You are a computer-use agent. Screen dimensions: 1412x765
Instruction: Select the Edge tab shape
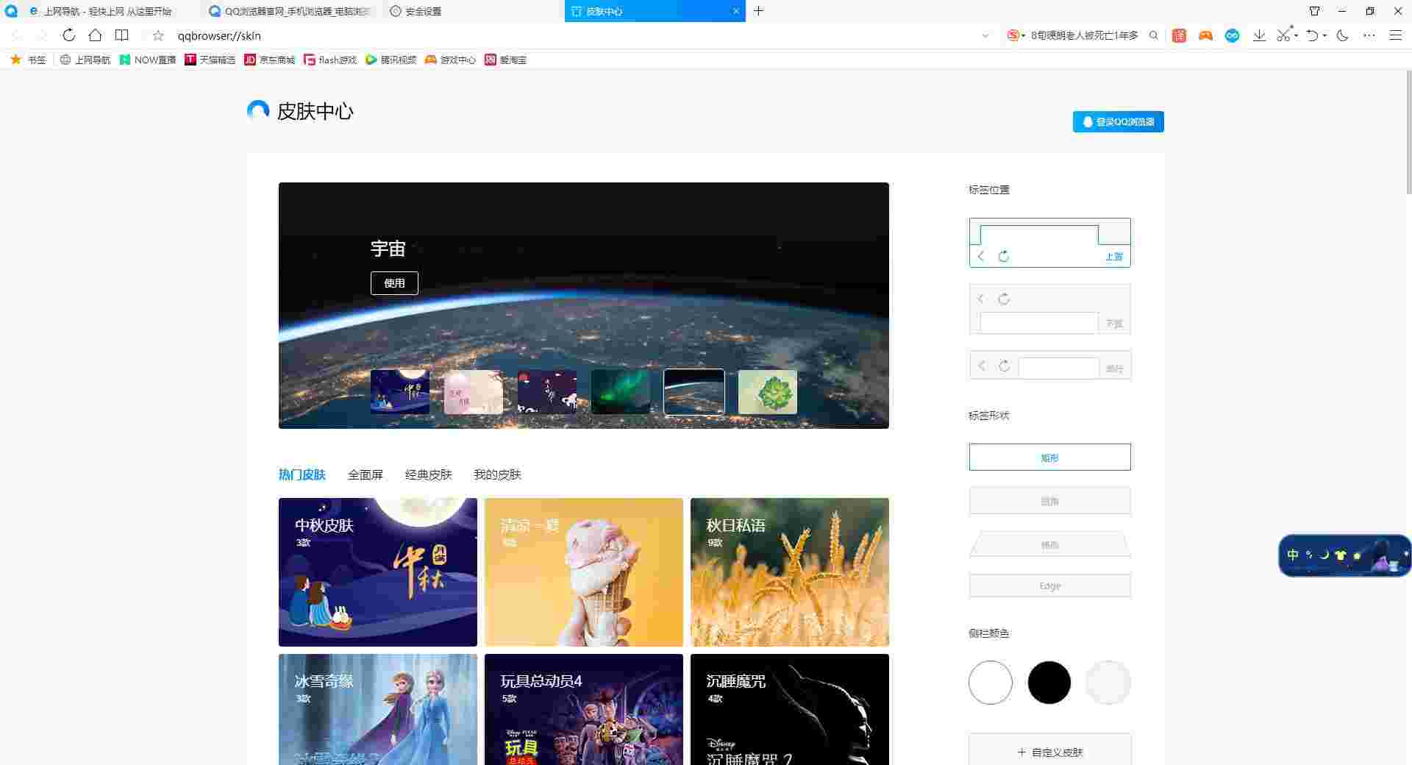[1049, 586]
